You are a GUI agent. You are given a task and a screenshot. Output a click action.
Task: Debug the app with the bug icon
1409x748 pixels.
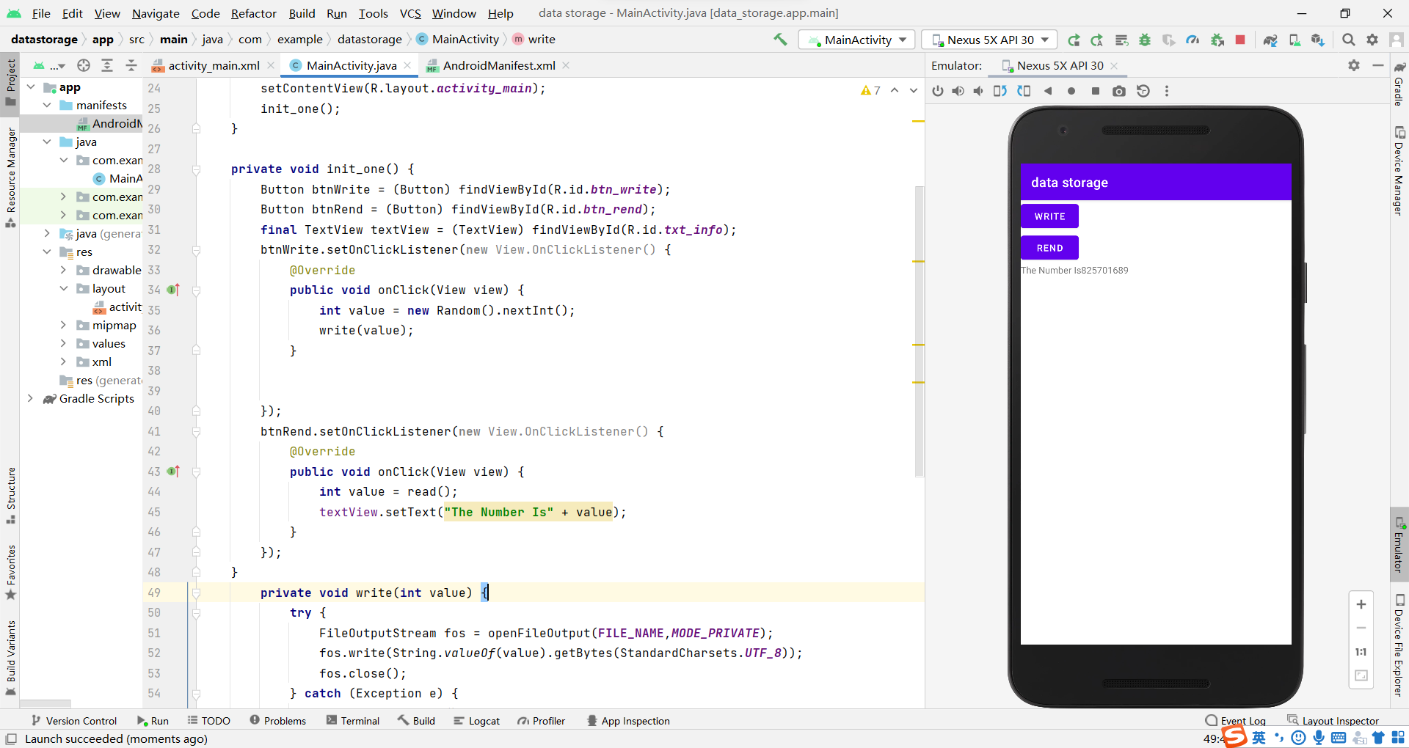point(1145,40)
